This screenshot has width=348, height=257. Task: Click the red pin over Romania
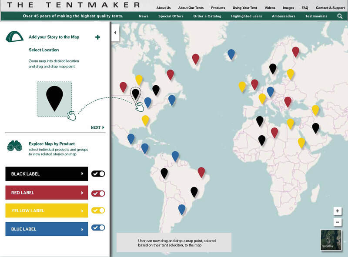(x=288, y=102)
